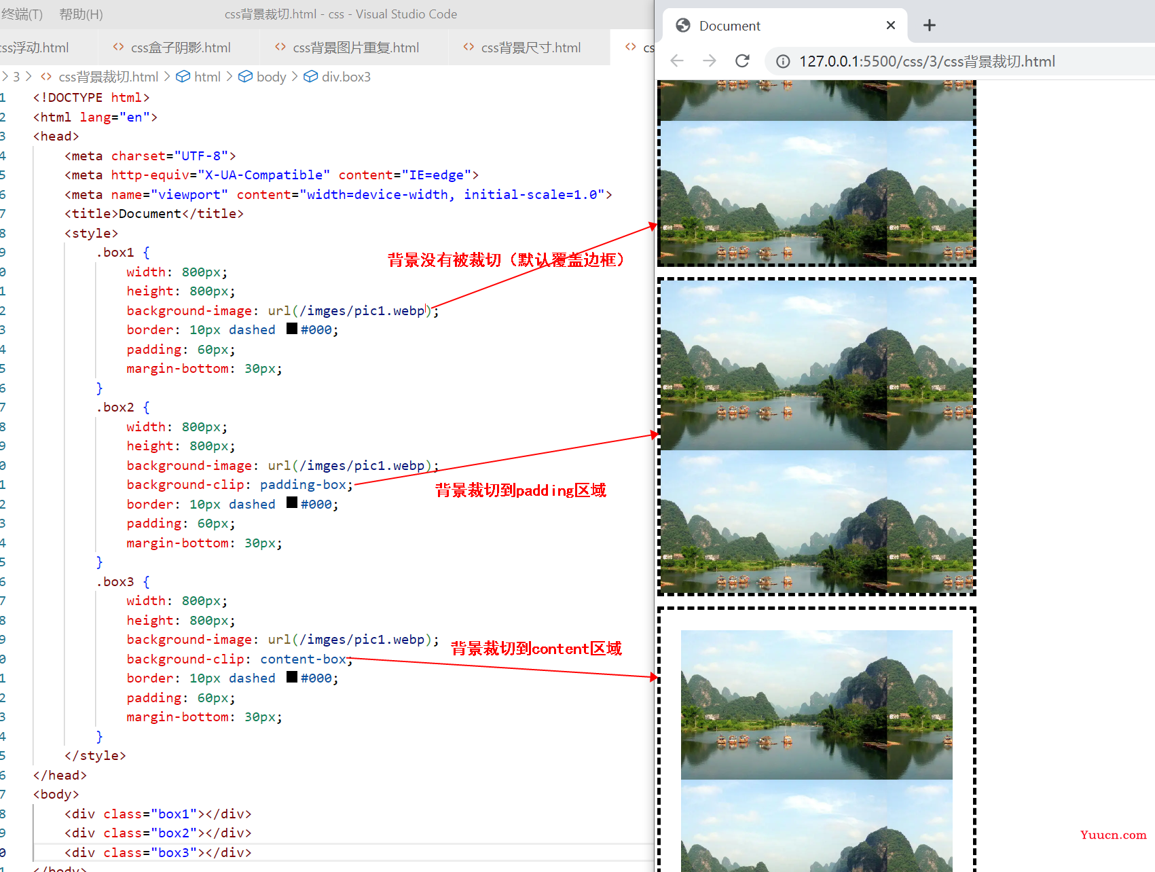Switch to css背景图片重复.html editor tab
Image resolution: width=1155 pixels, height=872 pixels.
355,48
